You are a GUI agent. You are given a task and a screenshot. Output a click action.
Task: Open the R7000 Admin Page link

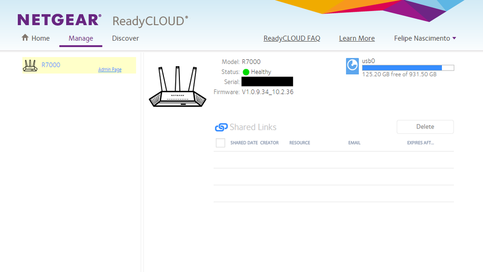click(x=110, y=70)
